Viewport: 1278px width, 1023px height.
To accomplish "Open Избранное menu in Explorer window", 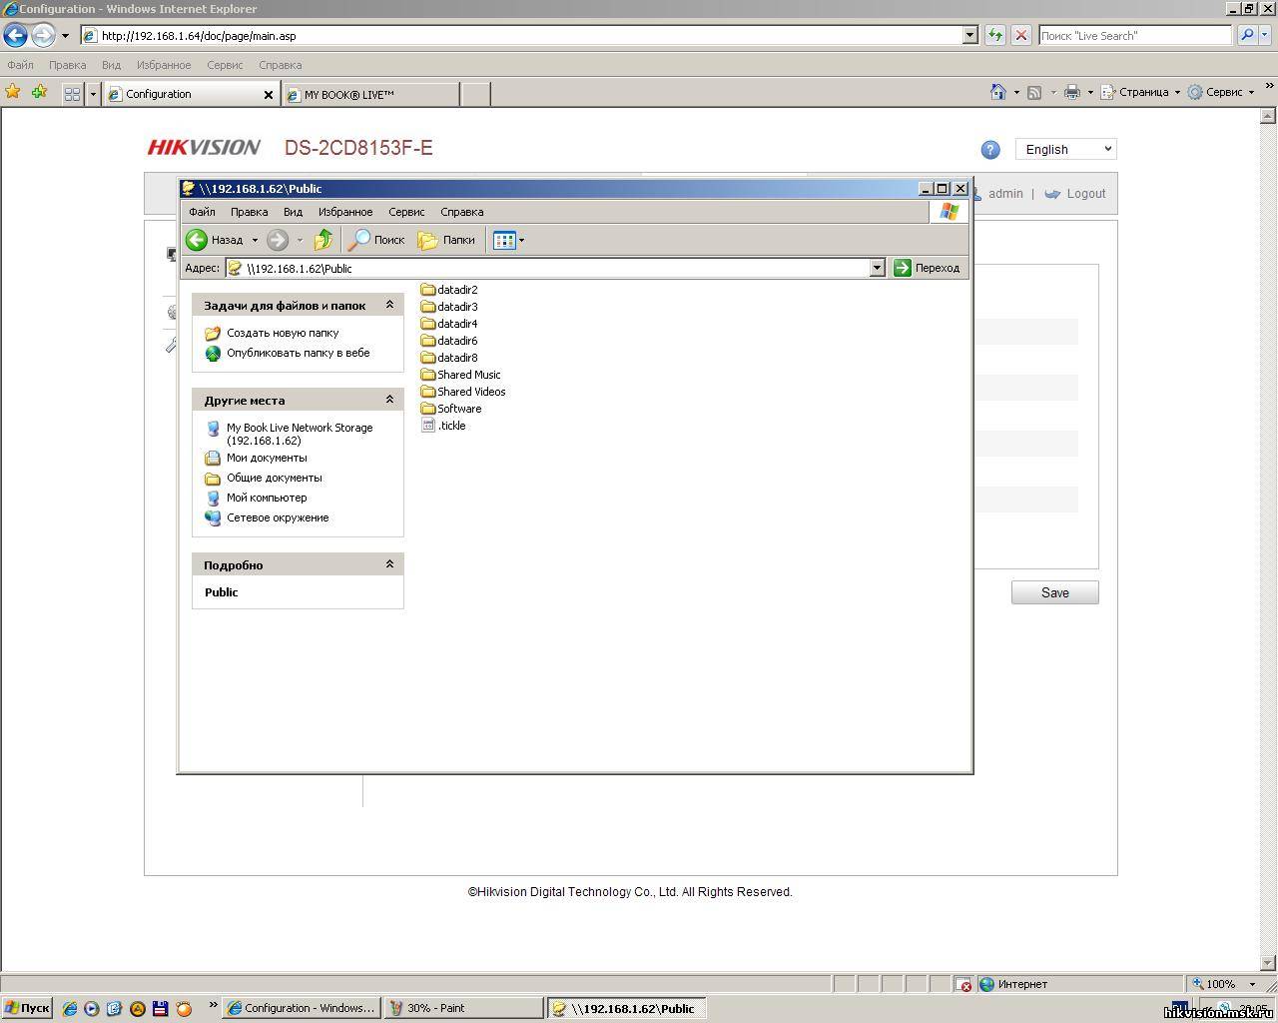I will tap(345, 212).
